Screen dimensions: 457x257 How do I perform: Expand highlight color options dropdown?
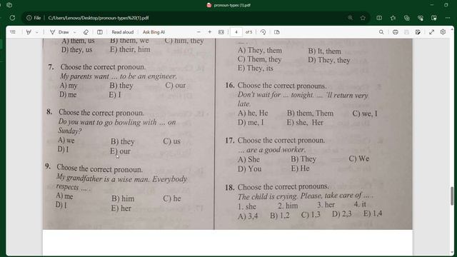click(36, 32)
